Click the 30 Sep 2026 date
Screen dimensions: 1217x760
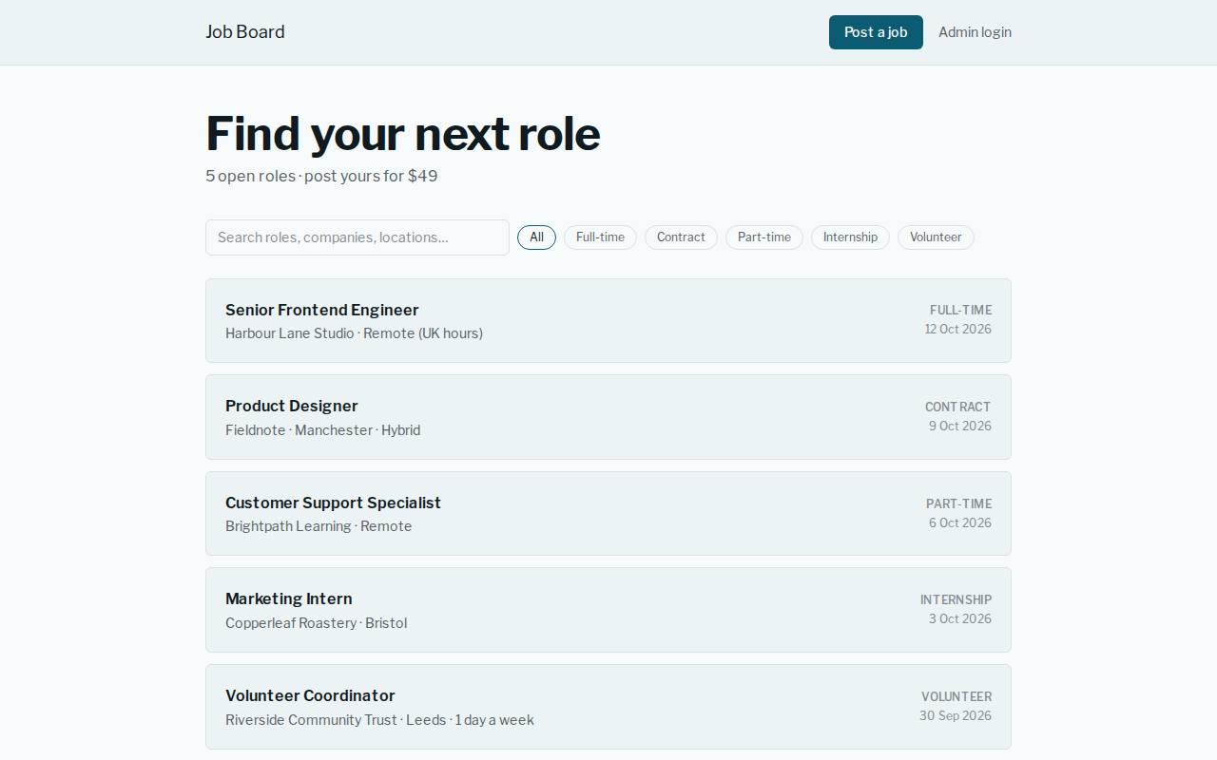[956, 716]
